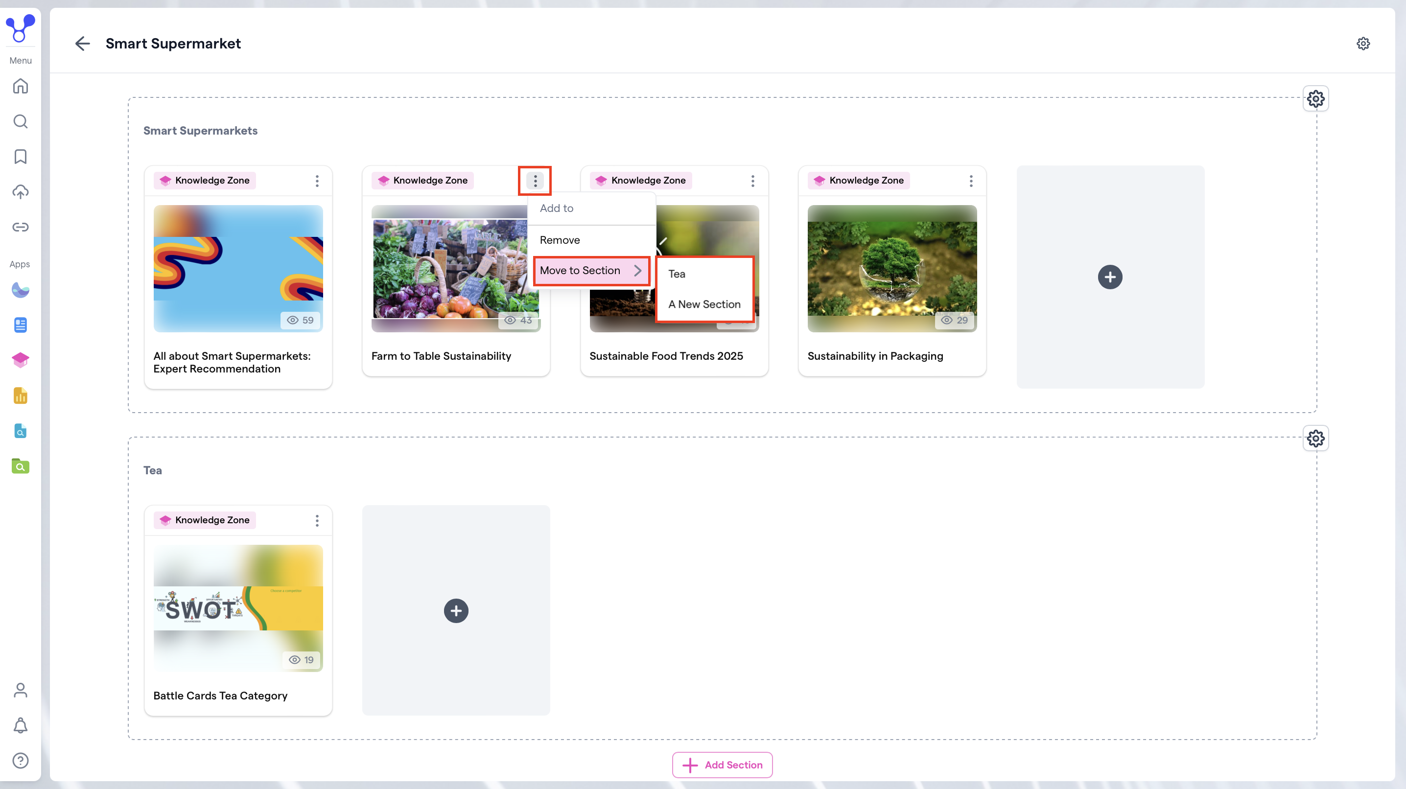Viewport: 1406px width, 789px height.
Task: Choose Add to in the context menu
Action: tap(592, 209)
